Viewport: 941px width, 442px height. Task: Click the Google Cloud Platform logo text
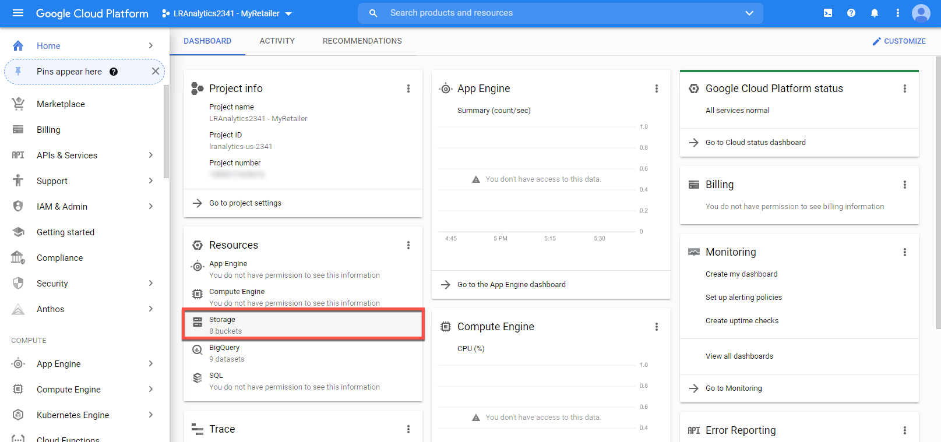pos(92,13)
